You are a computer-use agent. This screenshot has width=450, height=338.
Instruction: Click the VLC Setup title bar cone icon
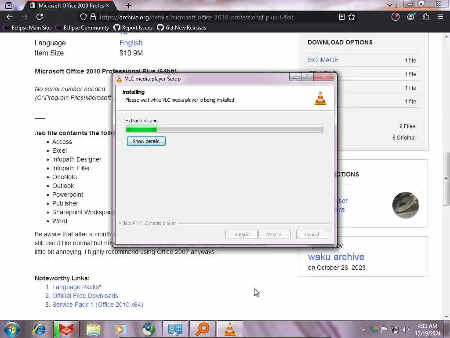[119, 79]
